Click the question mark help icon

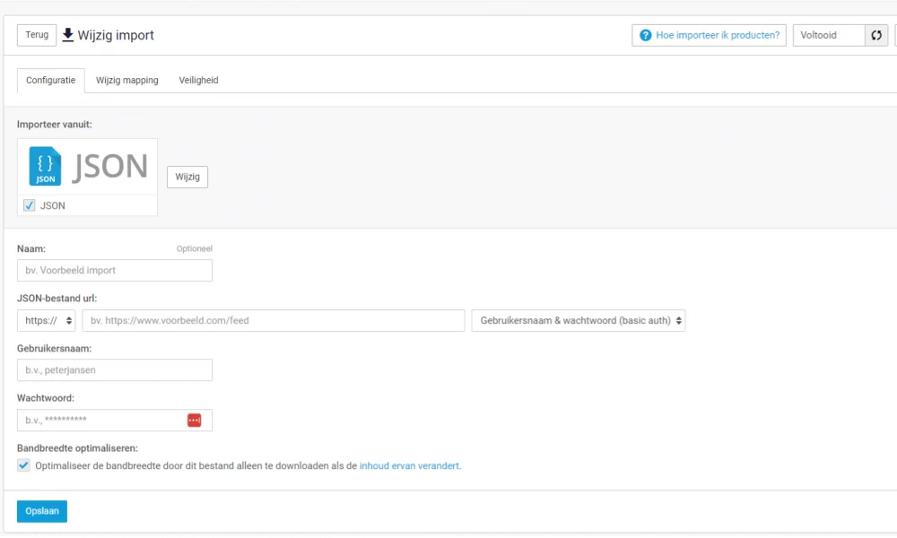(x=645, y=36)
